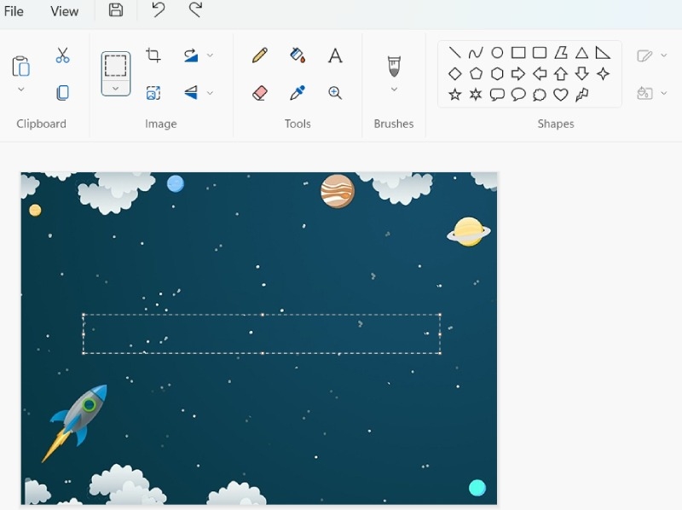Expand the Paste options dropdown
Screen dimensions: 682x510
[x=20, y=90]
